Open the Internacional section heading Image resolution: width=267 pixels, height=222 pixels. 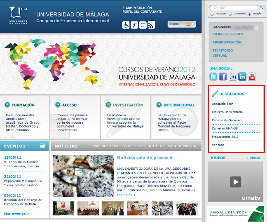point(179,105)
